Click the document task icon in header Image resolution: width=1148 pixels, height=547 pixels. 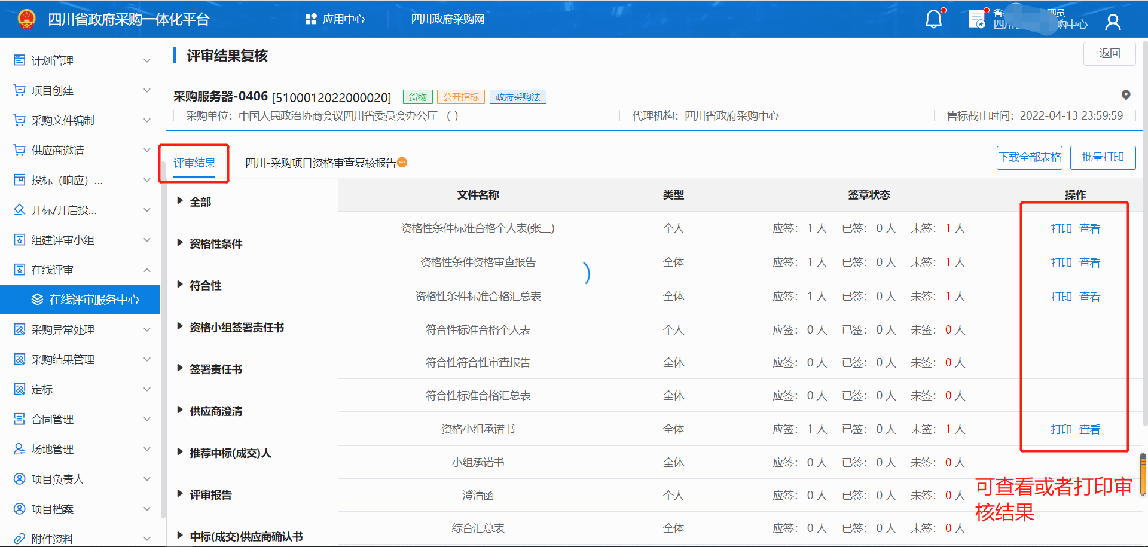[976, 19]
